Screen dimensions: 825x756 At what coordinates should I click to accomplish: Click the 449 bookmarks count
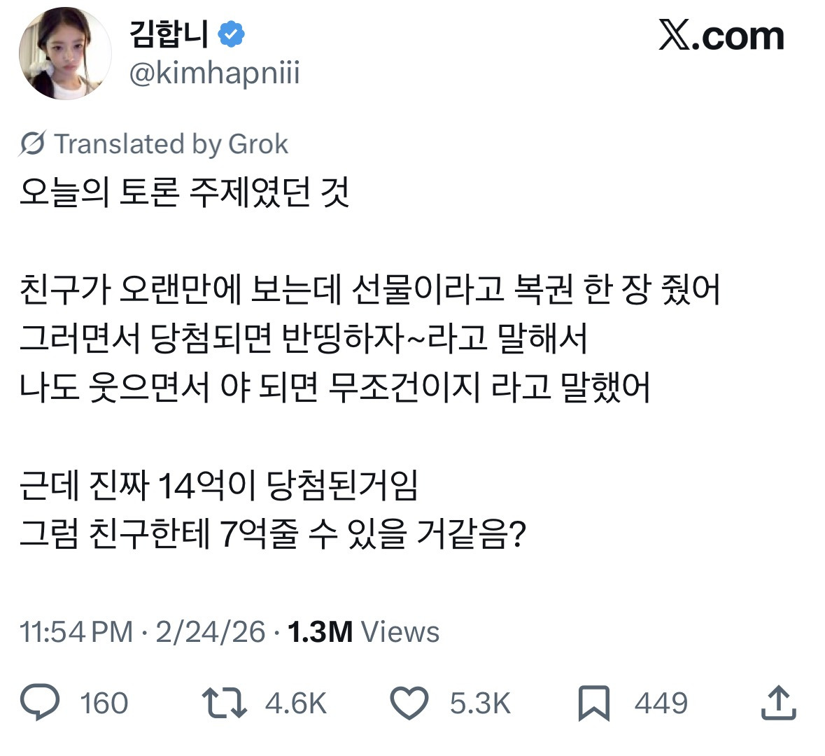pos(661,703)
